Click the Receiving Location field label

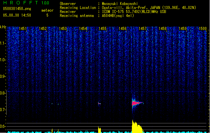pos(78,8)
